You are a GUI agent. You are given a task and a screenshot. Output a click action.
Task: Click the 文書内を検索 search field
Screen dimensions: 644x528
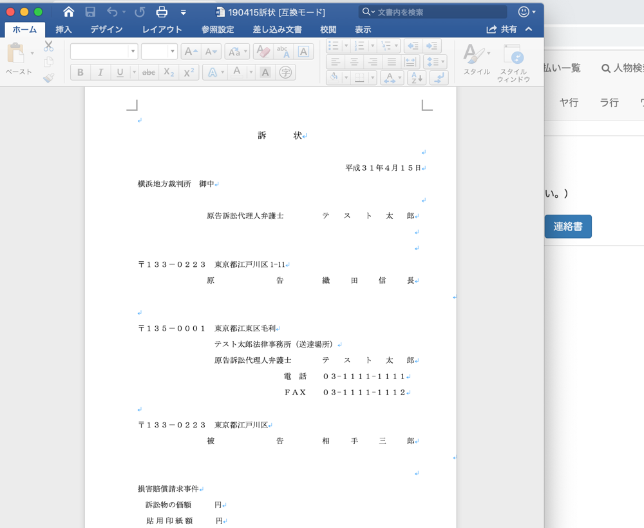[438, 12]
